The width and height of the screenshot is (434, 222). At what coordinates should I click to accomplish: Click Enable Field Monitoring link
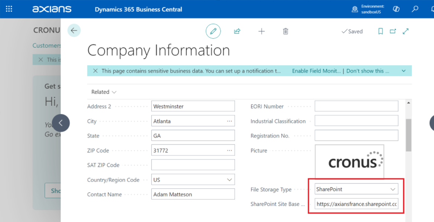pos(316,71)
